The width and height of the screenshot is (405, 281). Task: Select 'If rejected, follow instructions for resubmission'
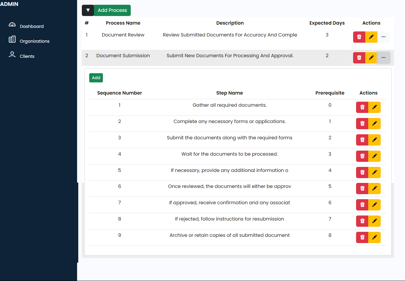pos(229,219)
